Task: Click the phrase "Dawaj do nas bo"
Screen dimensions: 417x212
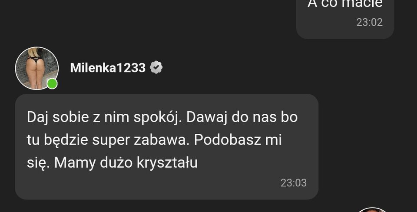Action: pyautogui.click(x=242, y=117)
